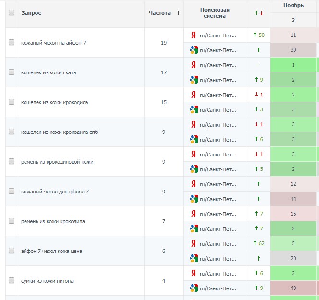The height and width of the screenshot is (300, 319).
Task: Select the date column 2 header
Action: (293, 20)
